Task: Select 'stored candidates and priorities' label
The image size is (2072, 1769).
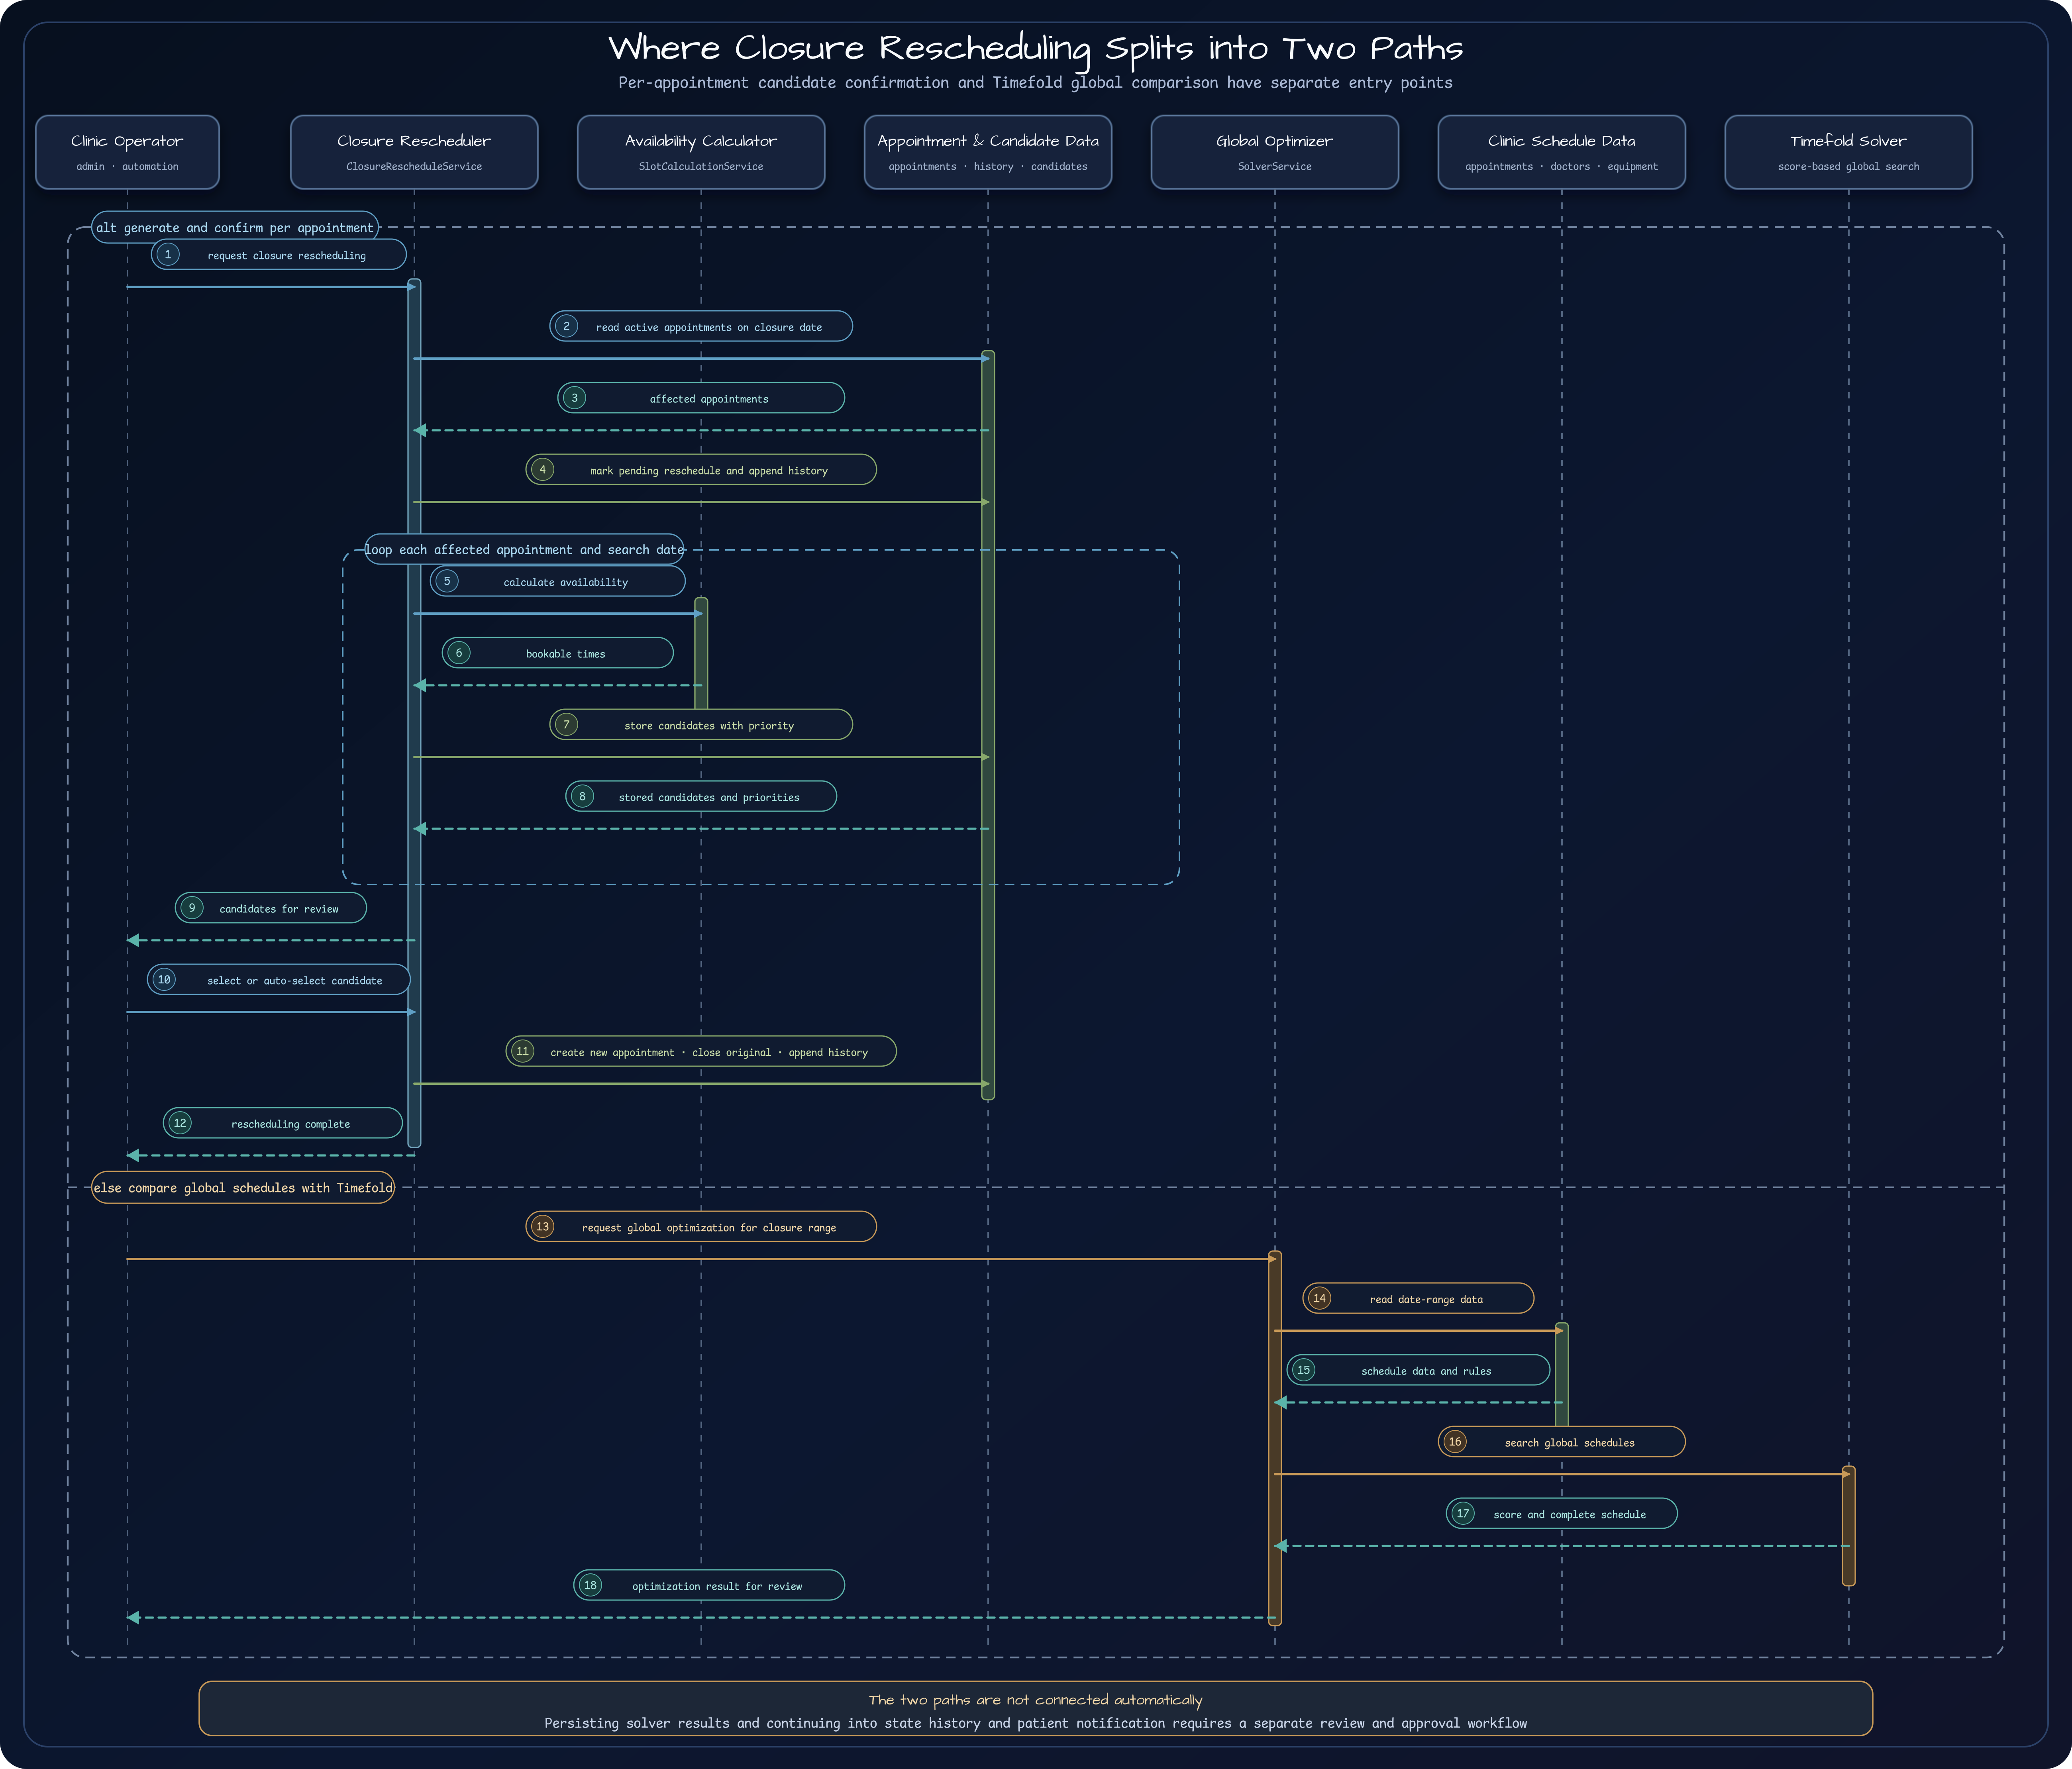Action: pos(701,796)
